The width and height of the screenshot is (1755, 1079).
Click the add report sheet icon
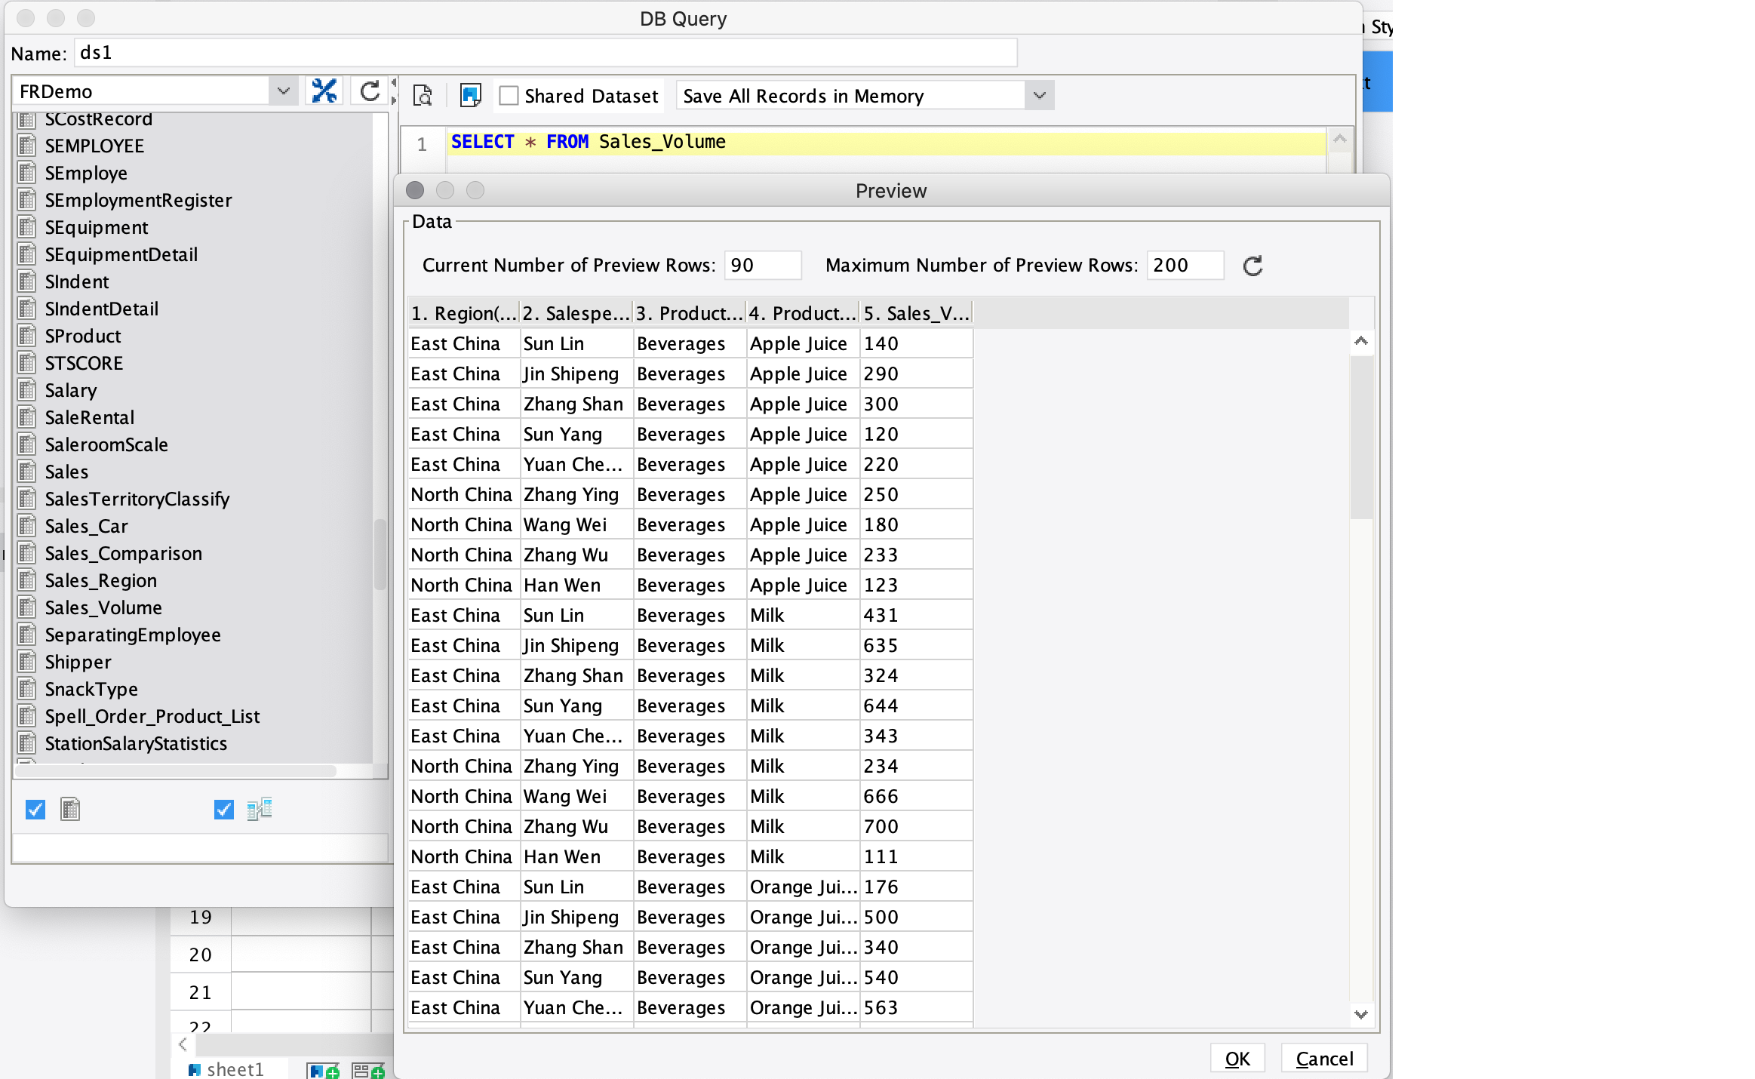click(x=324, y=1070)
